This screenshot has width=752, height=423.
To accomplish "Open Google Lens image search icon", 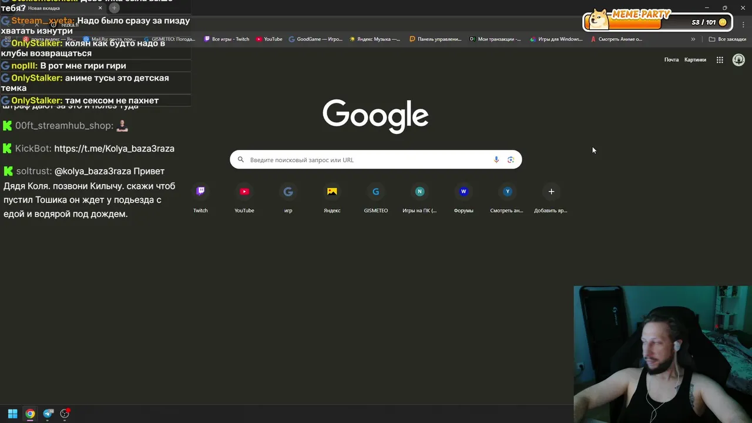I will [x=511, y=160].
